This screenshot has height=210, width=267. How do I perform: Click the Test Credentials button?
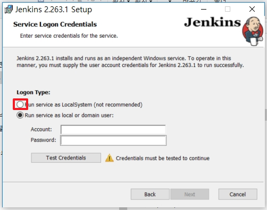[x=66, y=158]
